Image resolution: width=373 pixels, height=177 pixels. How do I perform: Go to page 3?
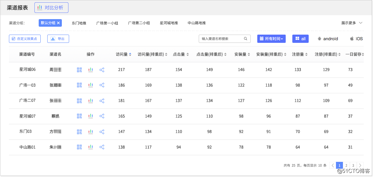point(353,165)
